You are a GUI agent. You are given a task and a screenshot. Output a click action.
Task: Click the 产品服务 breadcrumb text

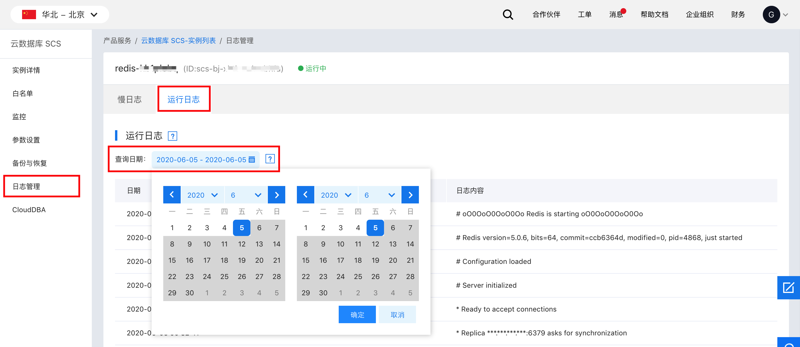(117, 41)
